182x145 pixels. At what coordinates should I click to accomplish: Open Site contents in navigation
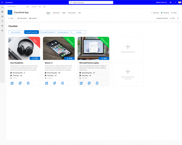click(x=72, y=13)
